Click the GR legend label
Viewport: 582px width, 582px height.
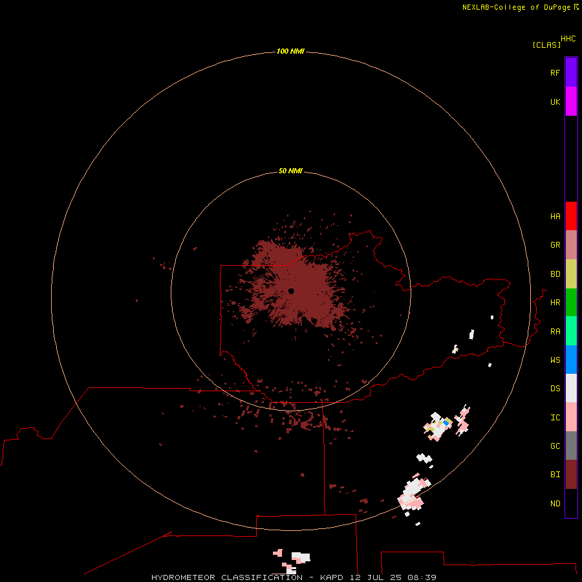(555, 245)
